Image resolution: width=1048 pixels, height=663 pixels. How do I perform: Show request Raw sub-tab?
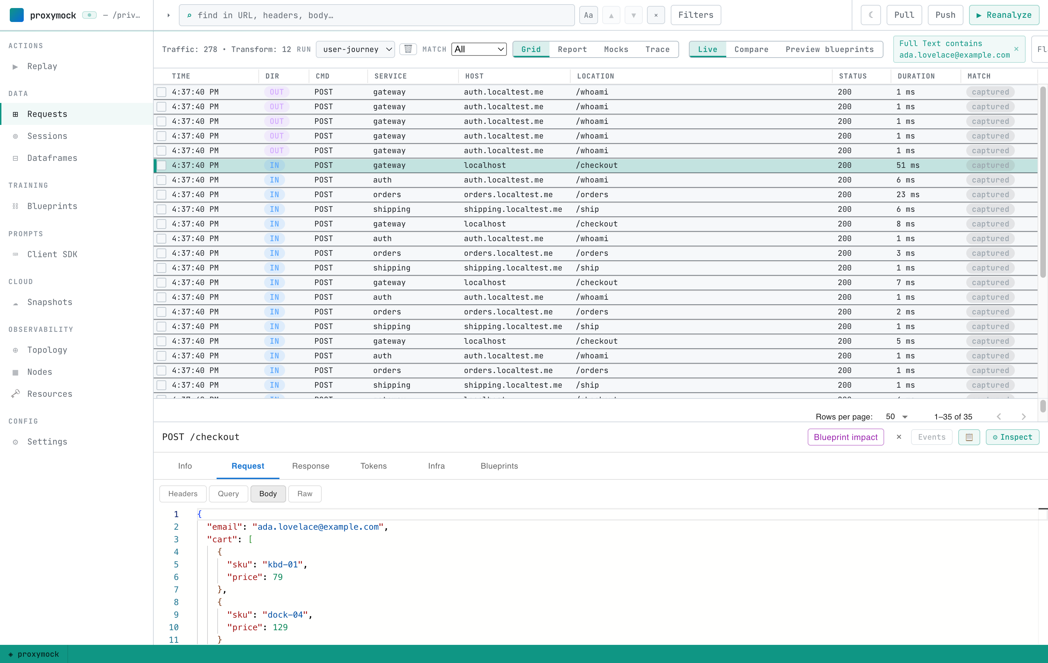305,493
